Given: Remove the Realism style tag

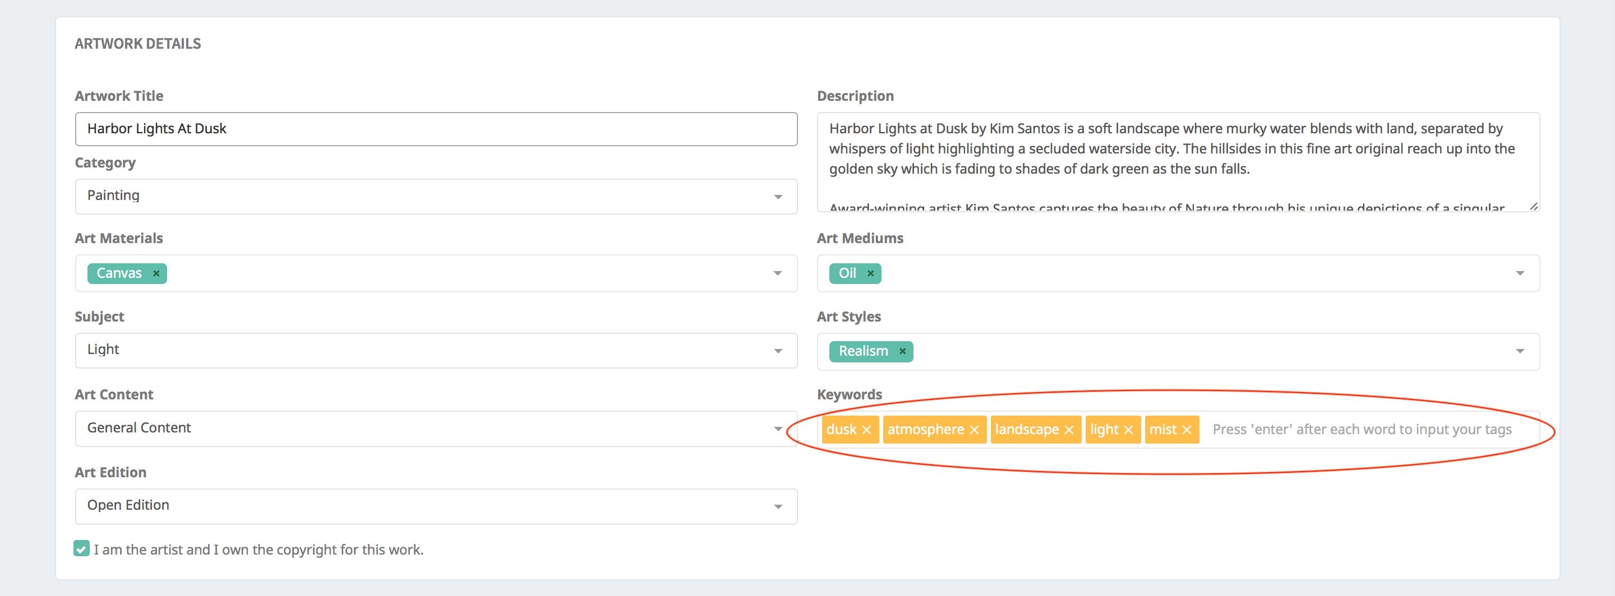Looking at the screenshot, I should 902,351.
